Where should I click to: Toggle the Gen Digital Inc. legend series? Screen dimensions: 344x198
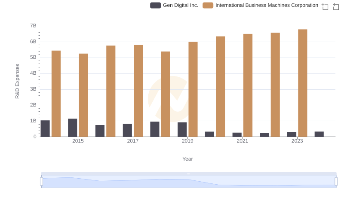click(155, 5)
